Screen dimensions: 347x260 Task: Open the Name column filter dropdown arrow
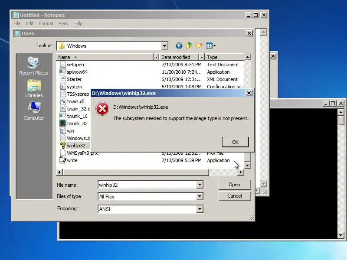(x=156, y=57)
